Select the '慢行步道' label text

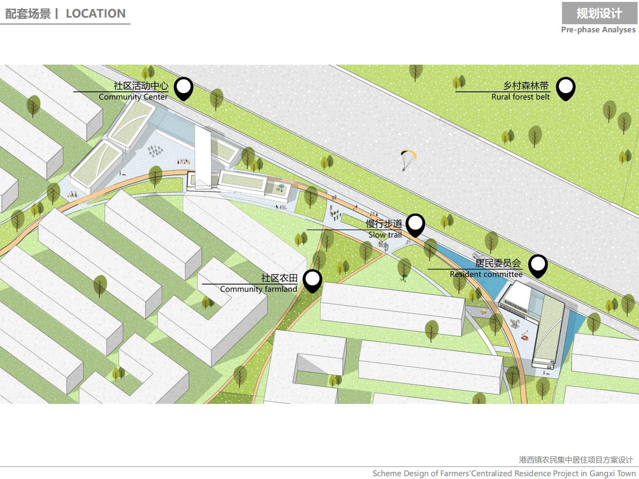[x=384, y=224]
